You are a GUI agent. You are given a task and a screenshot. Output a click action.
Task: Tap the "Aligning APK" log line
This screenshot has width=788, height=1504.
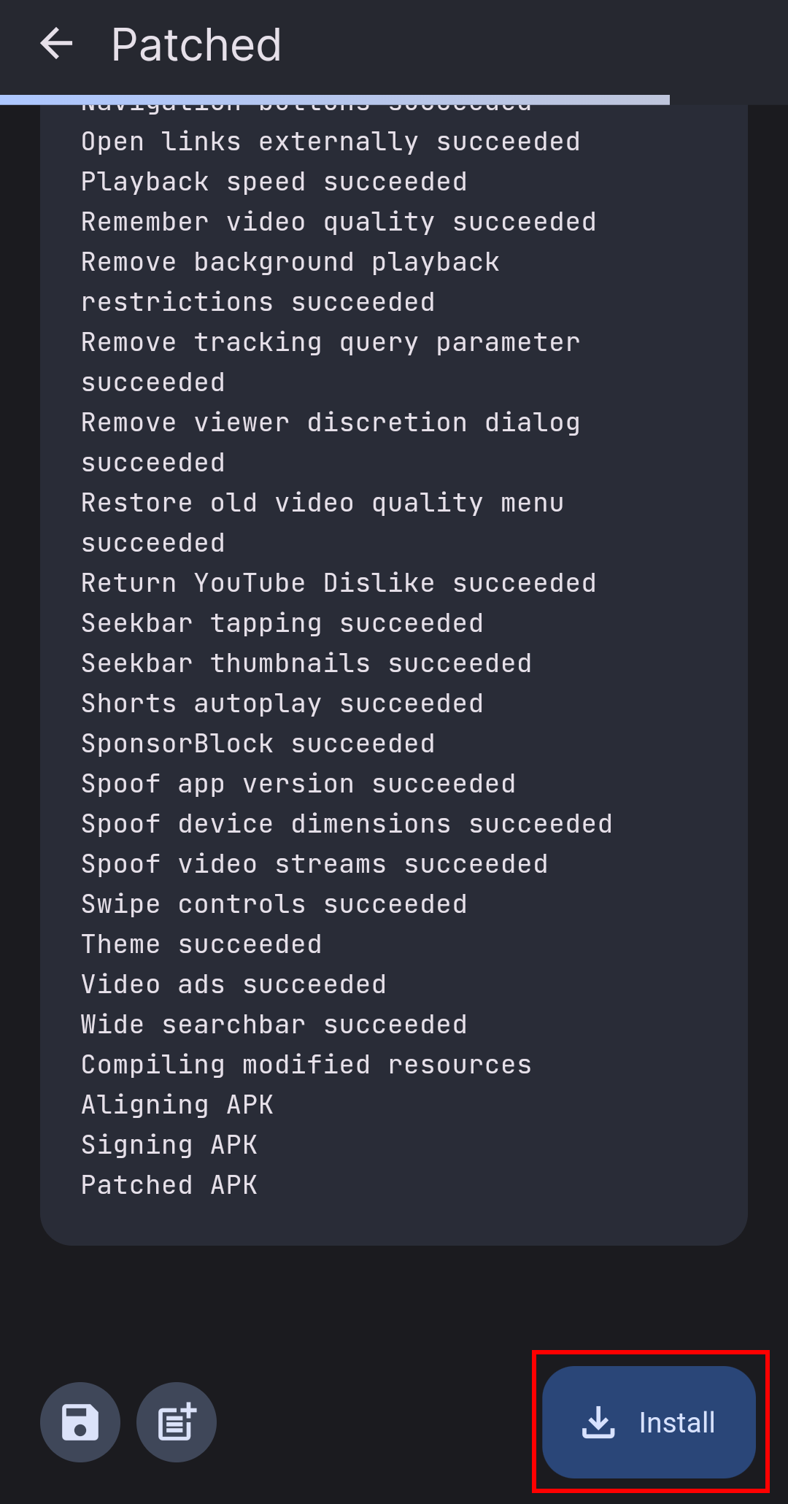click(177, 1105)
